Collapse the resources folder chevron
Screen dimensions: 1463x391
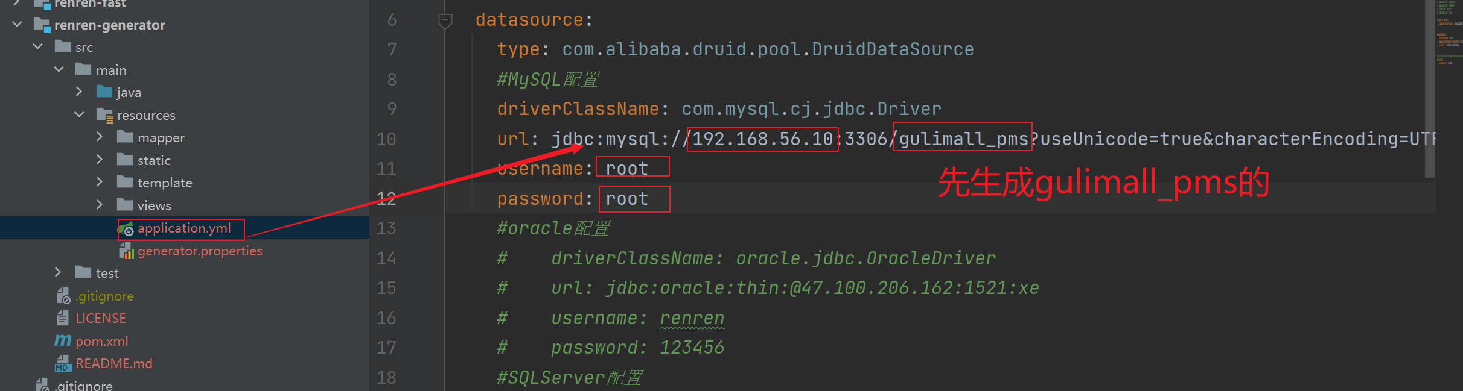(x=79, y=114)
